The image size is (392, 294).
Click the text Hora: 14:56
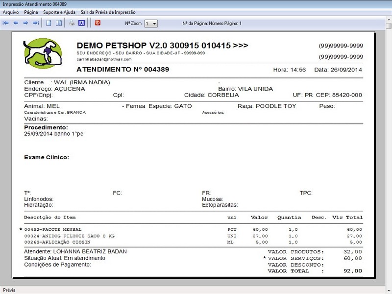coord(289,70)
